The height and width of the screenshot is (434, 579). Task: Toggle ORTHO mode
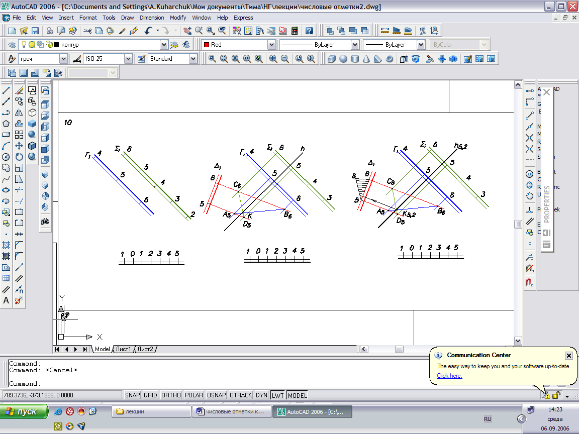[171, 395]
